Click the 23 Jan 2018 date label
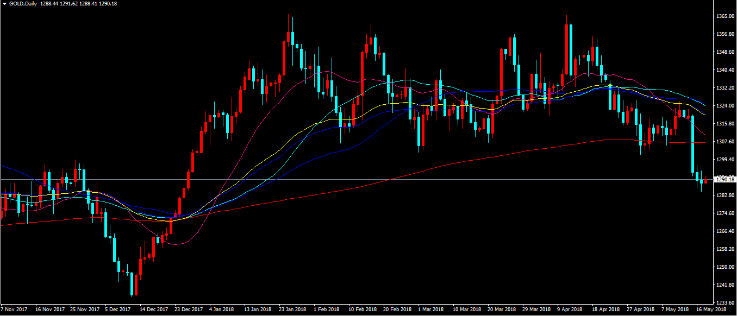The image size is (737, 316). tap(292, 309)
